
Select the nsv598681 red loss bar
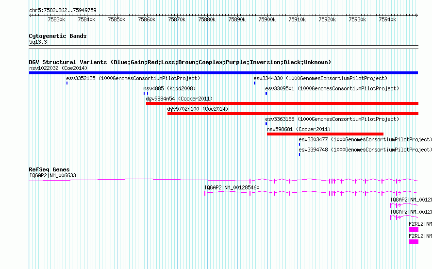point(325,134)
